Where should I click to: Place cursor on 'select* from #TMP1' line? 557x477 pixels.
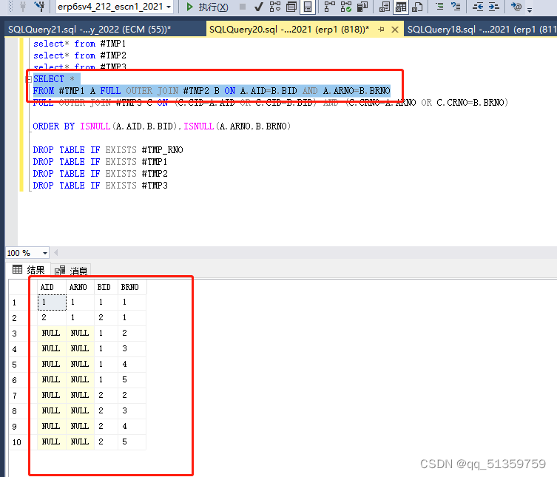(x=80, y=44)
